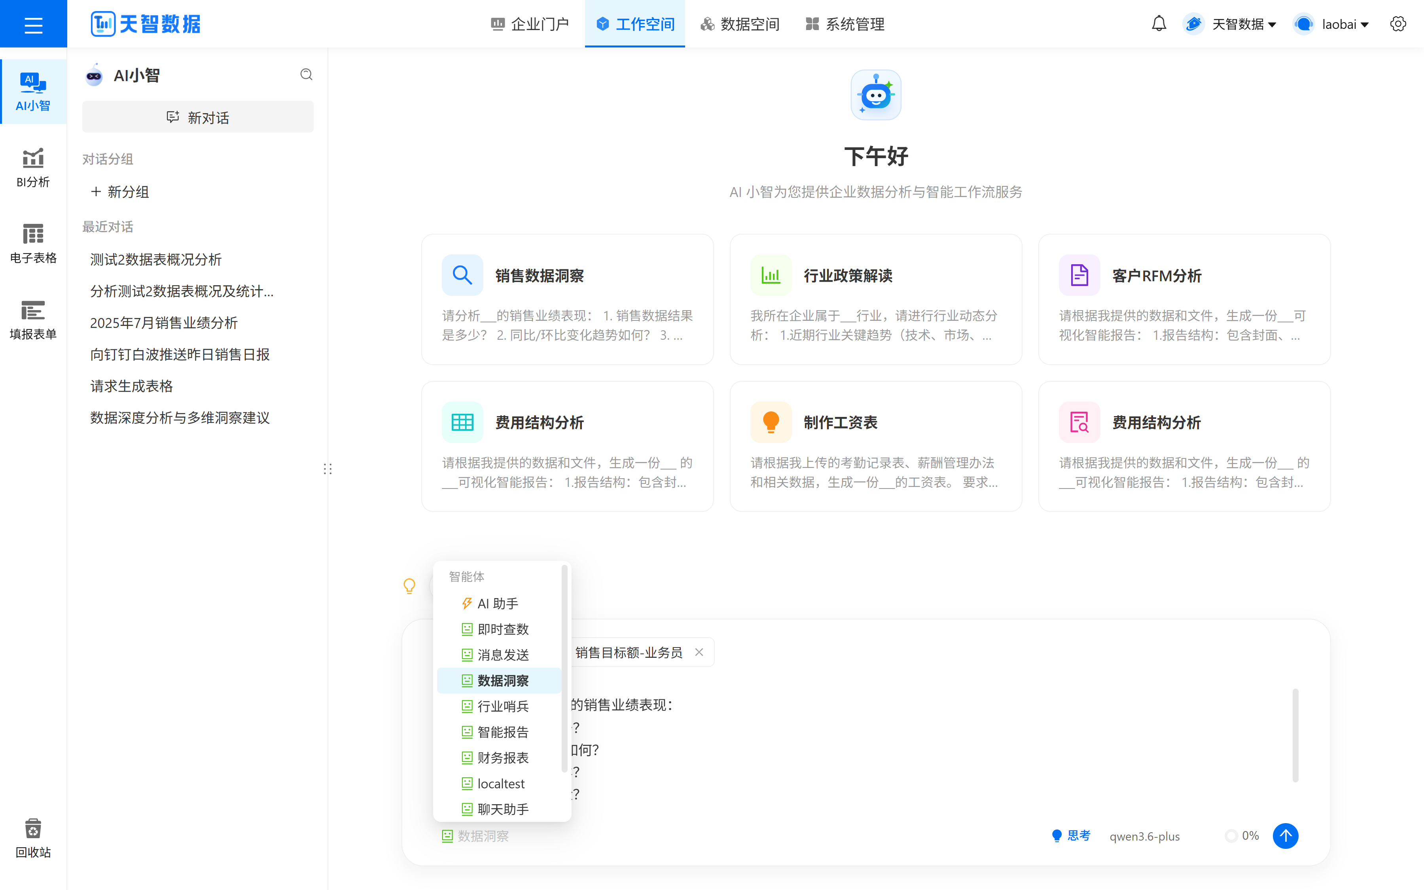1424x890 pixels.
Task: Open conversation 分析测试2数据表概况及统计...
Action: click(182, 292)
